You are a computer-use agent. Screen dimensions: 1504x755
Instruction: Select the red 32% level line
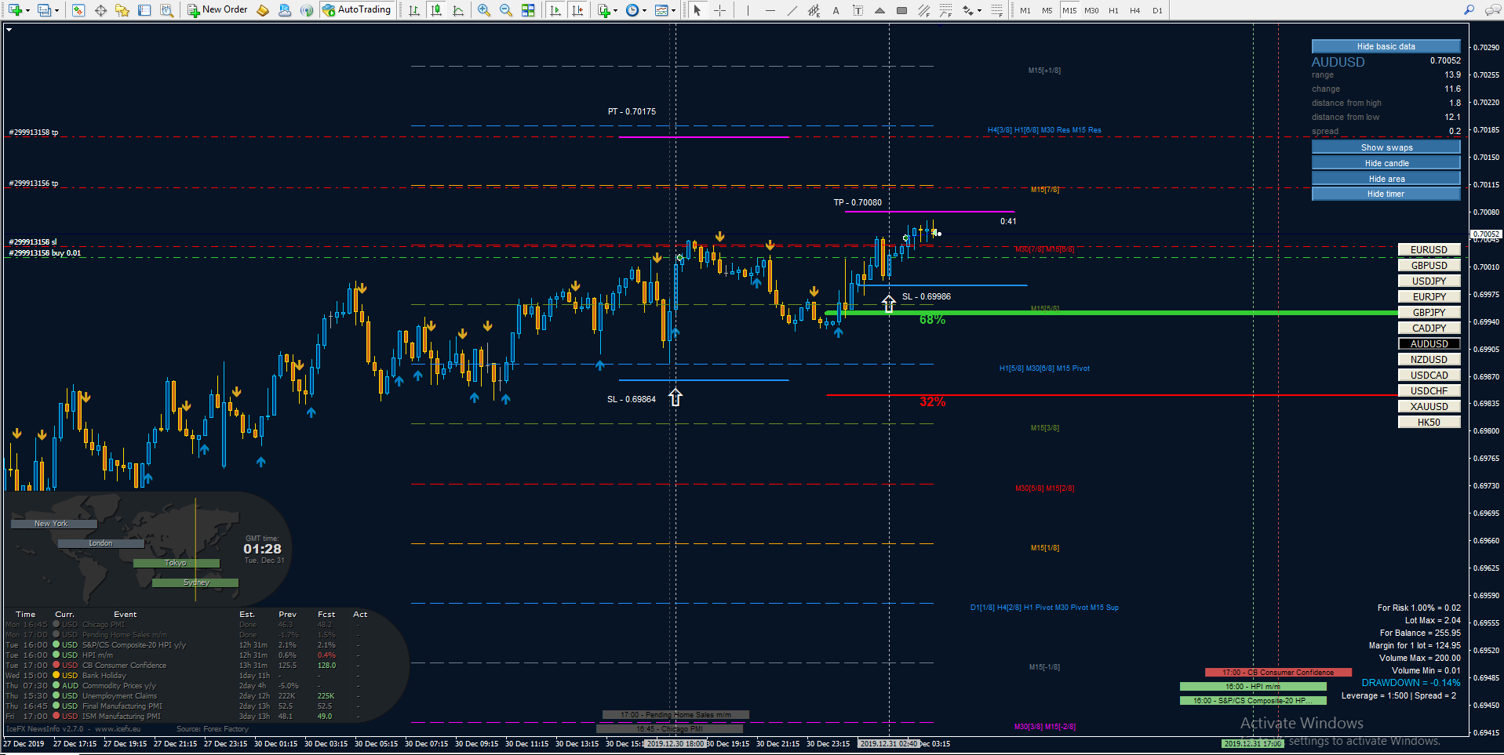[x=1112, y=395]
